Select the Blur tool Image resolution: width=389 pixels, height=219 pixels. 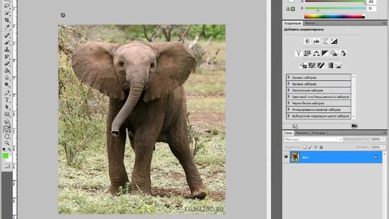coord(7,78)
